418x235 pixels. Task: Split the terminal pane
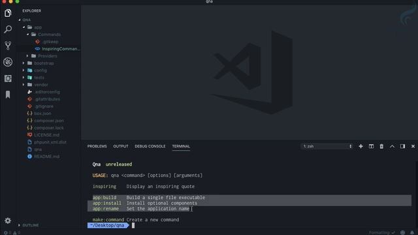tap(371, 146)
